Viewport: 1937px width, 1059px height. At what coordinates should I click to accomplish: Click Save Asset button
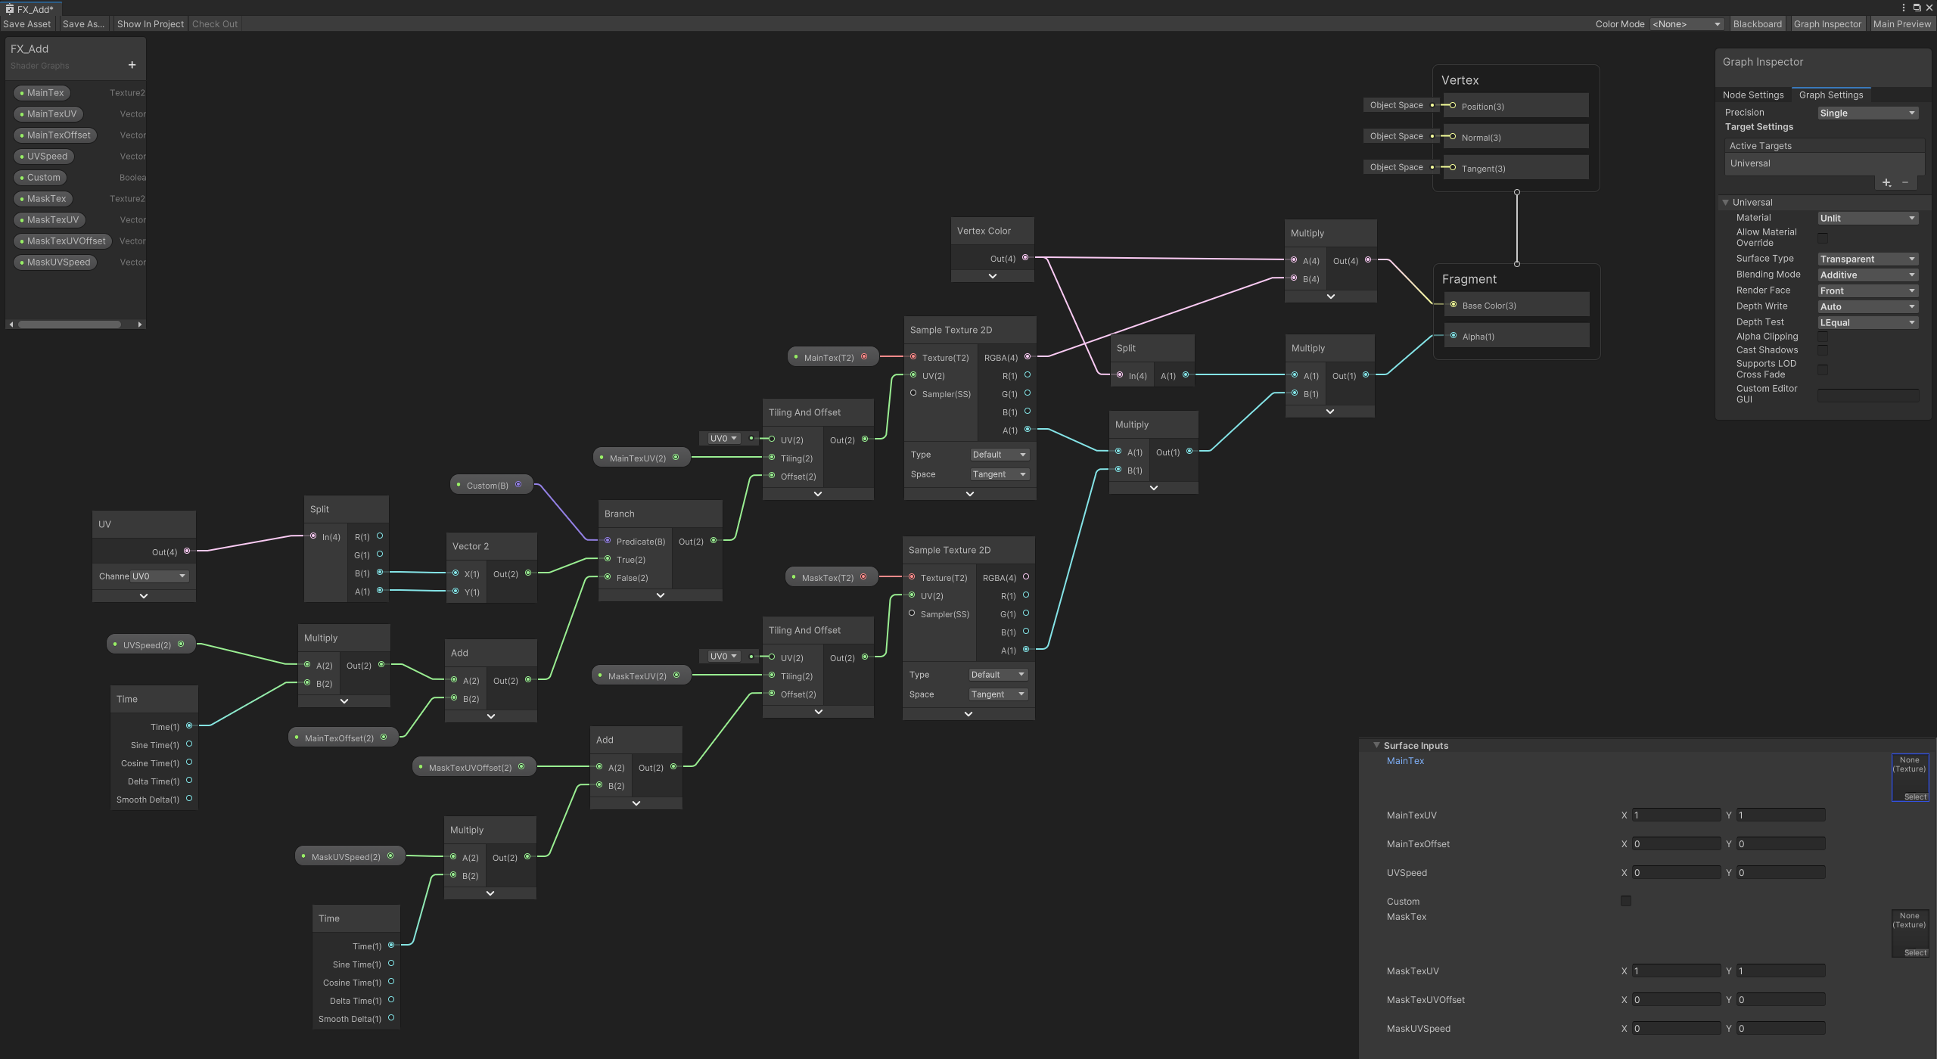point(27,24)
